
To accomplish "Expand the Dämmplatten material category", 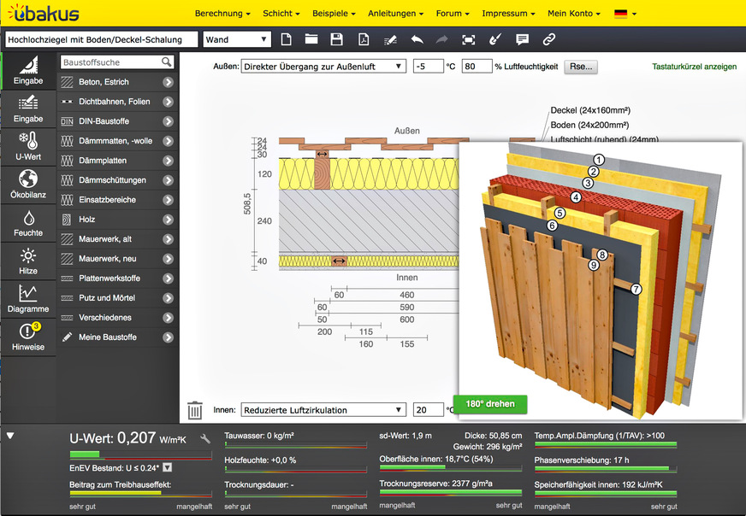I will [118, 161].
